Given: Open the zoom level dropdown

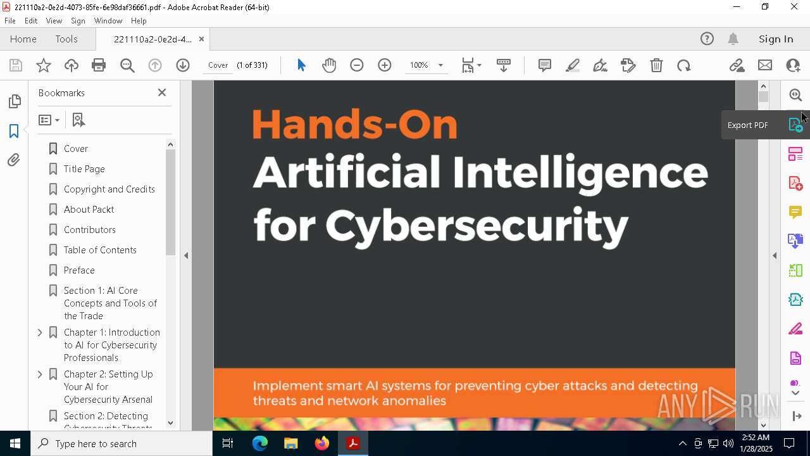Looking at the screenshot, I should pyautogui.click(x=440, y=65).
